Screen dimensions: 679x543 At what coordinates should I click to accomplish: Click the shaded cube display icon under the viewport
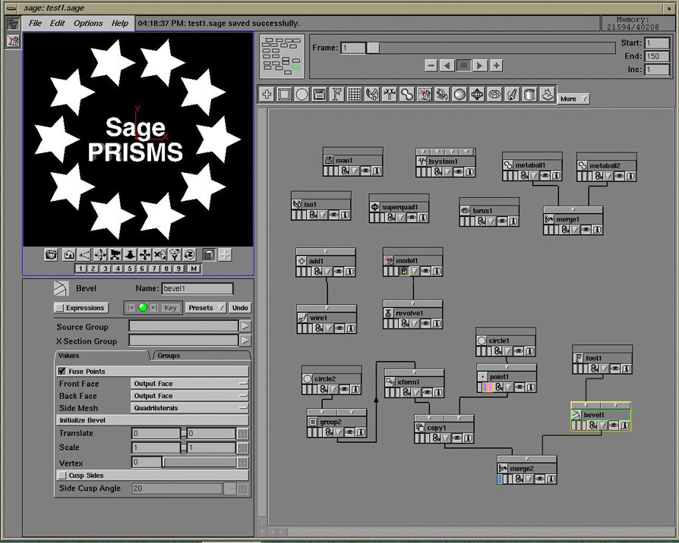point(209,255)
